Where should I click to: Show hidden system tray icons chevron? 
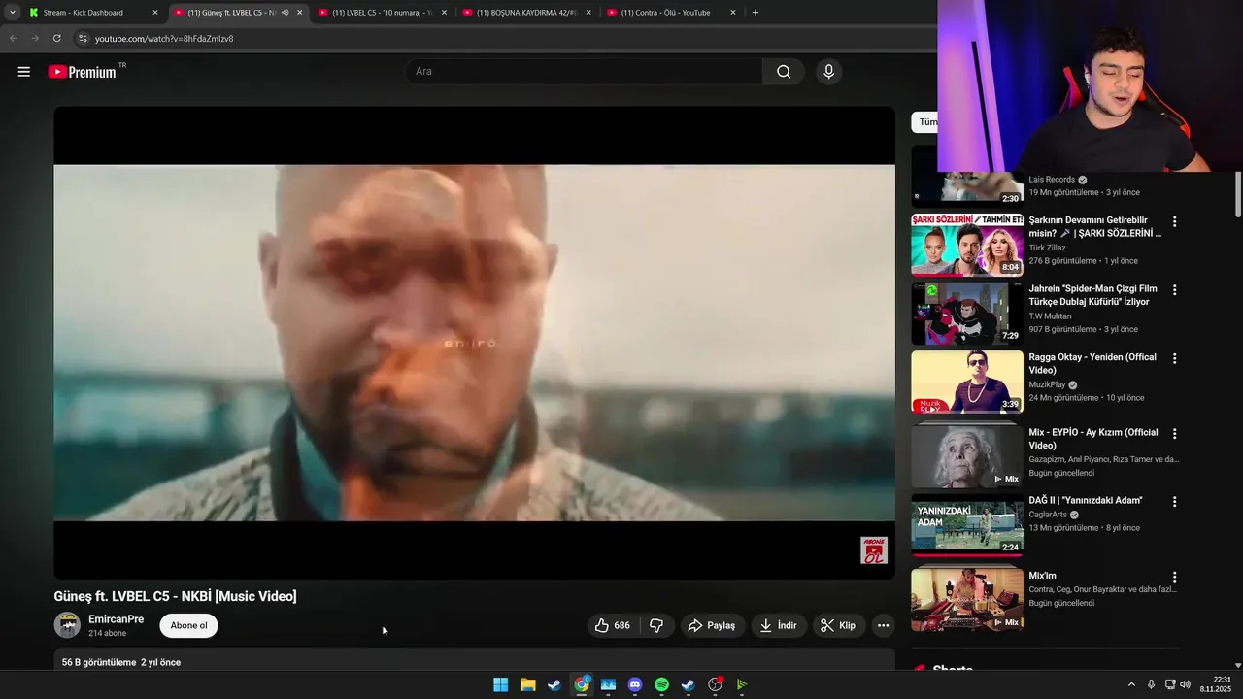(1131, 684)
